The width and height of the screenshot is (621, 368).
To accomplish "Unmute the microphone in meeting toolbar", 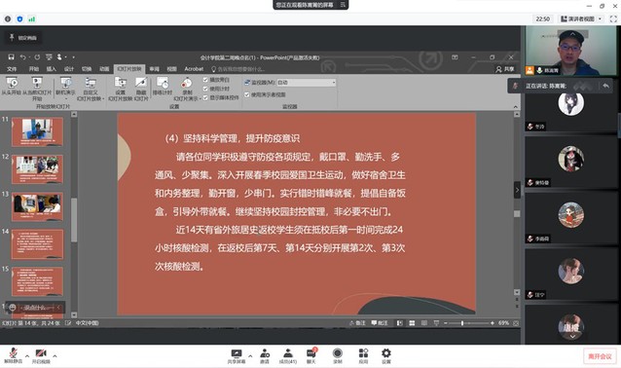I will (x=13, y=355).
